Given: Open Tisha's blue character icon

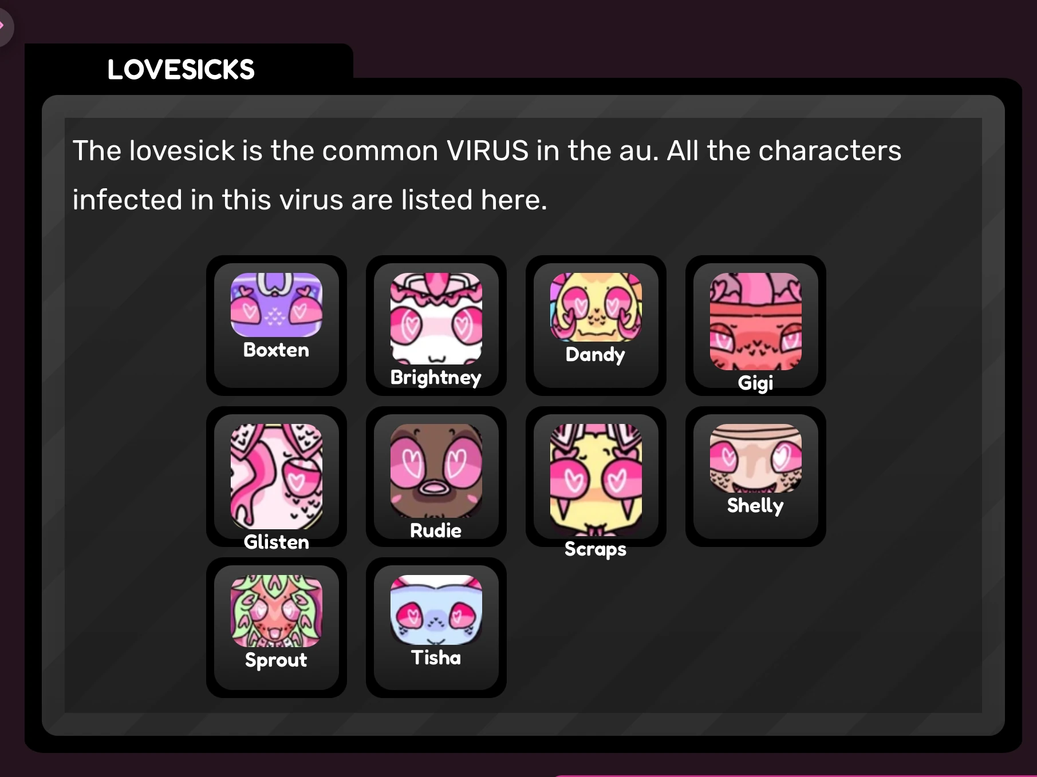Looking at the screenshot, I should click(436, 609).
